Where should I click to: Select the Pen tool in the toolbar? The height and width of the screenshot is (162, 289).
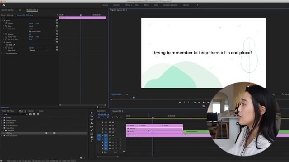(x=92, y=130)
